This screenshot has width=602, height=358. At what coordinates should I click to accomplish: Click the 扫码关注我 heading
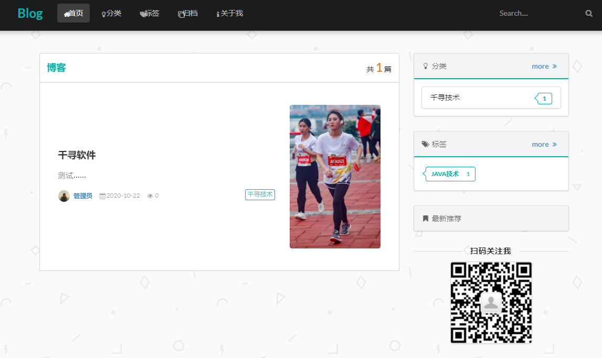491,251
